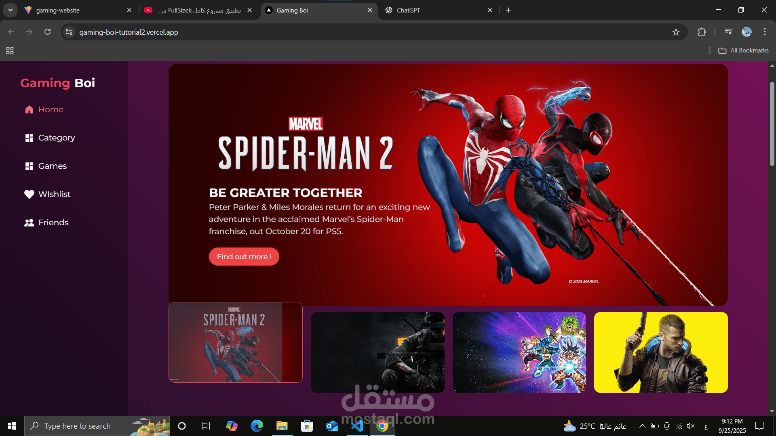The width and height of the screenshot is (776, 436).
Task: Open the Friends section icon
Action: pyautogui.click(x=29, y=222)
